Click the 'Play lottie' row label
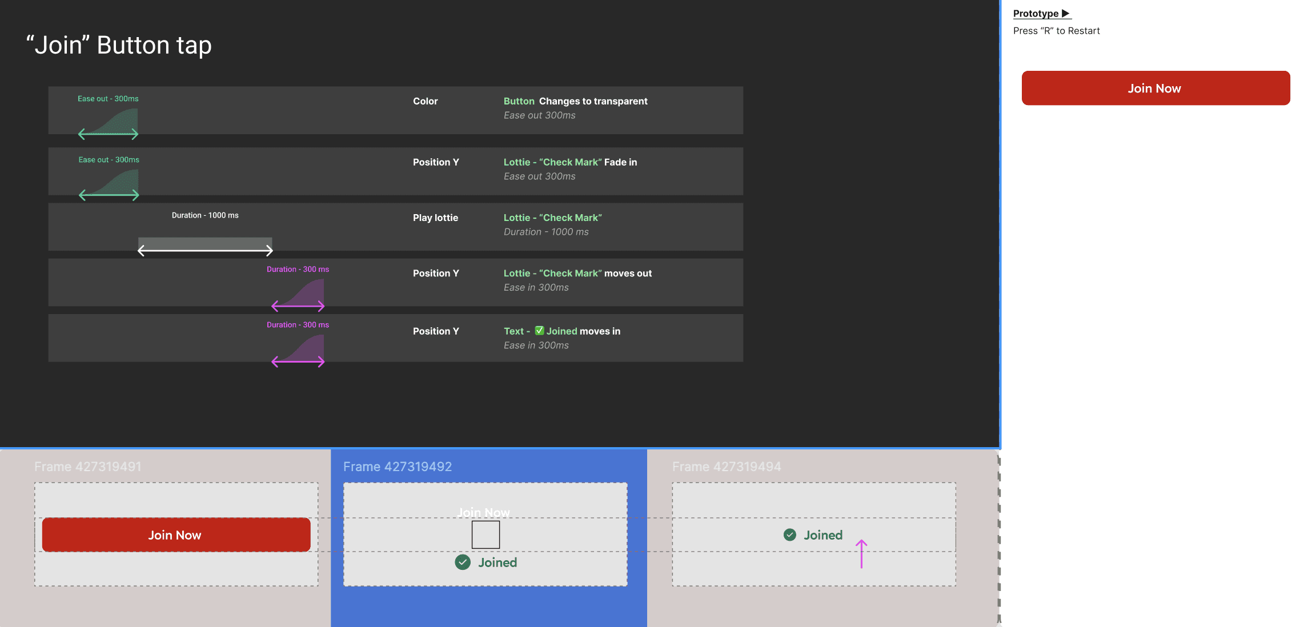The width and height of the screenshot is (1308, 627). (435, 218)
